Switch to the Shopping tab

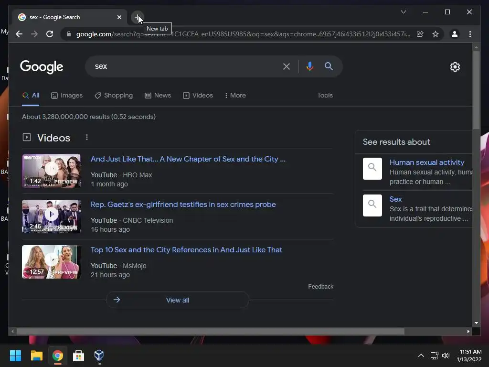click(114, 96)
